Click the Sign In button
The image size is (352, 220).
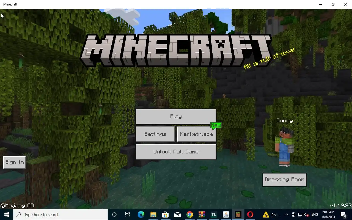(x=15, y=162)
